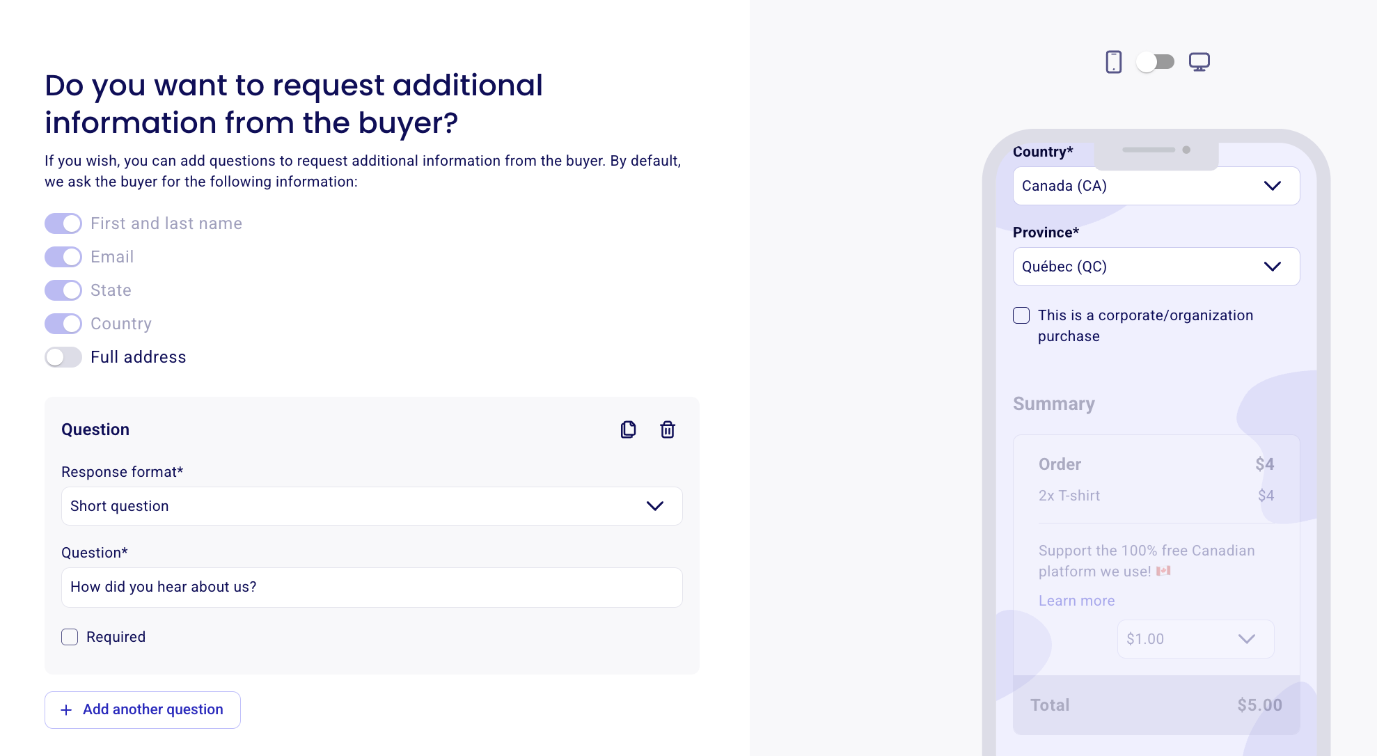Check the Required checkbox
1377x756 pixels.
tap(70, 637)
